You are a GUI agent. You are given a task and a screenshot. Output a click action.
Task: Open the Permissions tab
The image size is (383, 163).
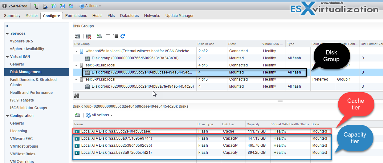76,16
